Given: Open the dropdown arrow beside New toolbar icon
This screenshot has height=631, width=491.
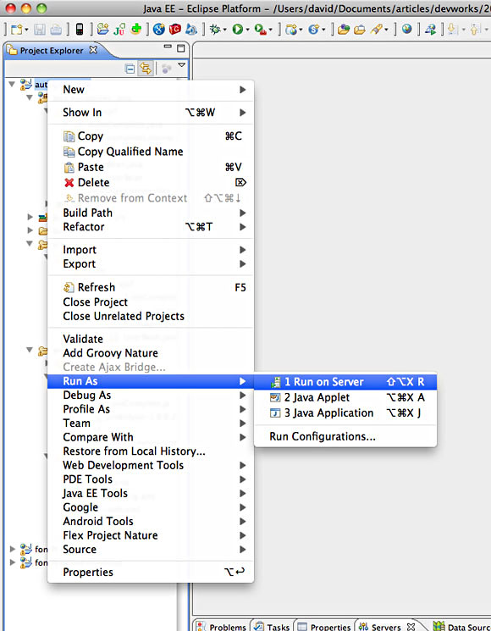Looking at the screenshot, I should [x=26, y=30].
